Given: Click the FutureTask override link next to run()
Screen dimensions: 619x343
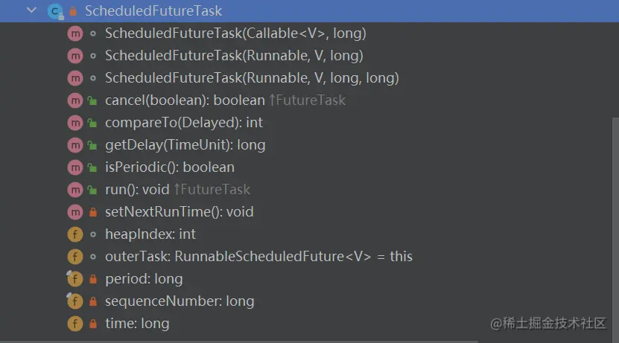Looking at the screenshot, I should [212, 190].
